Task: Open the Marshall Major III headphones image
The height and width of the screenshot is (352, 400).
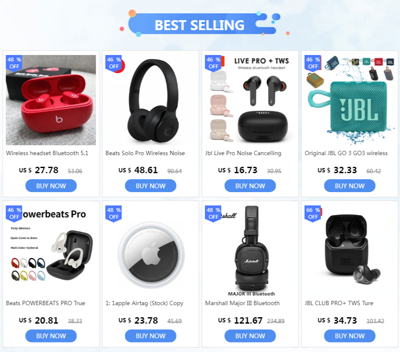Action: click(250, 250)
